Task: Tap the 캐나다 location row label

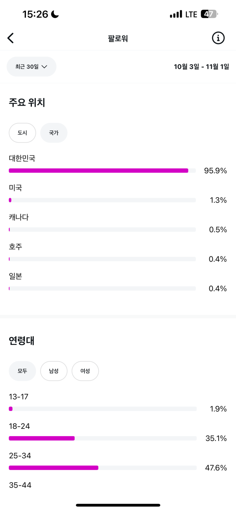Action: 19,217
